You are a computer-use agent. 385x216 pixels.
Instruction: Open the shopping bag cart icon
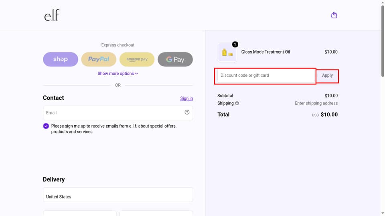tap(334, 15)
